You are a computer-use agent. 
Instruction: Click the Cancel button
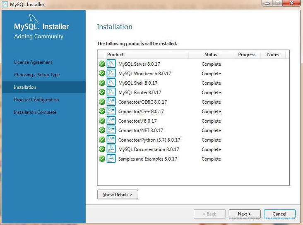(279, 214)
